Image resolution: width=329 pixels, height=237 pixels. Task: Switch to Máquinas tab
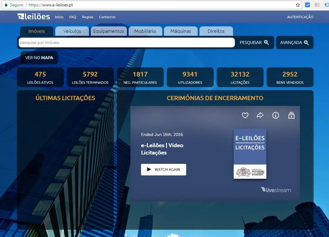tap(181, 31)
